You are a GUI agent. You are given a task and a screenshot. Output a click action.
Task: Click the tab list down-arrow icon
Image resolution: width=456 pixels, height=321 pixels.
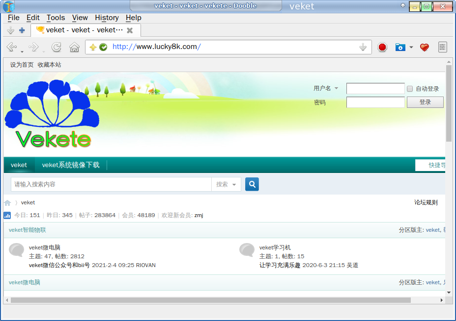click(10, 30)
